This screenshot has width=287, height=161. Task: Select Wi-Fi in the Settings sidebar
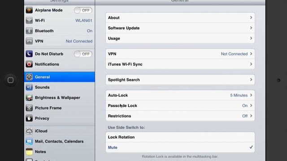(60, 21)
